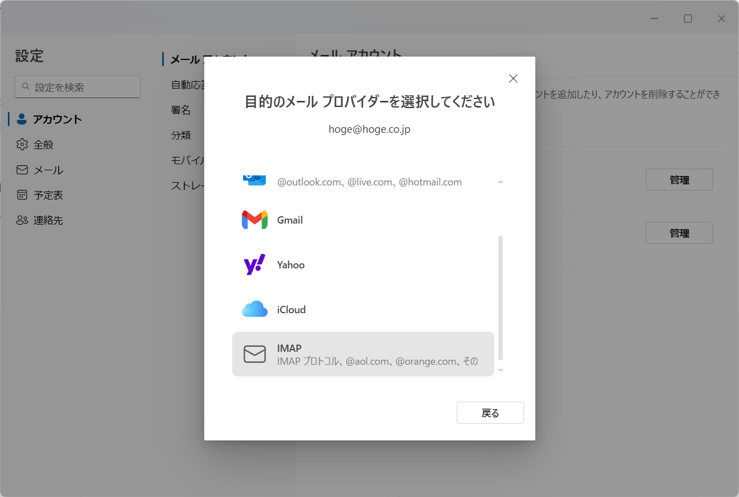The image size is (739, 497).
Task: Focus the 設定を検索 search field
Action: (77, 87)
